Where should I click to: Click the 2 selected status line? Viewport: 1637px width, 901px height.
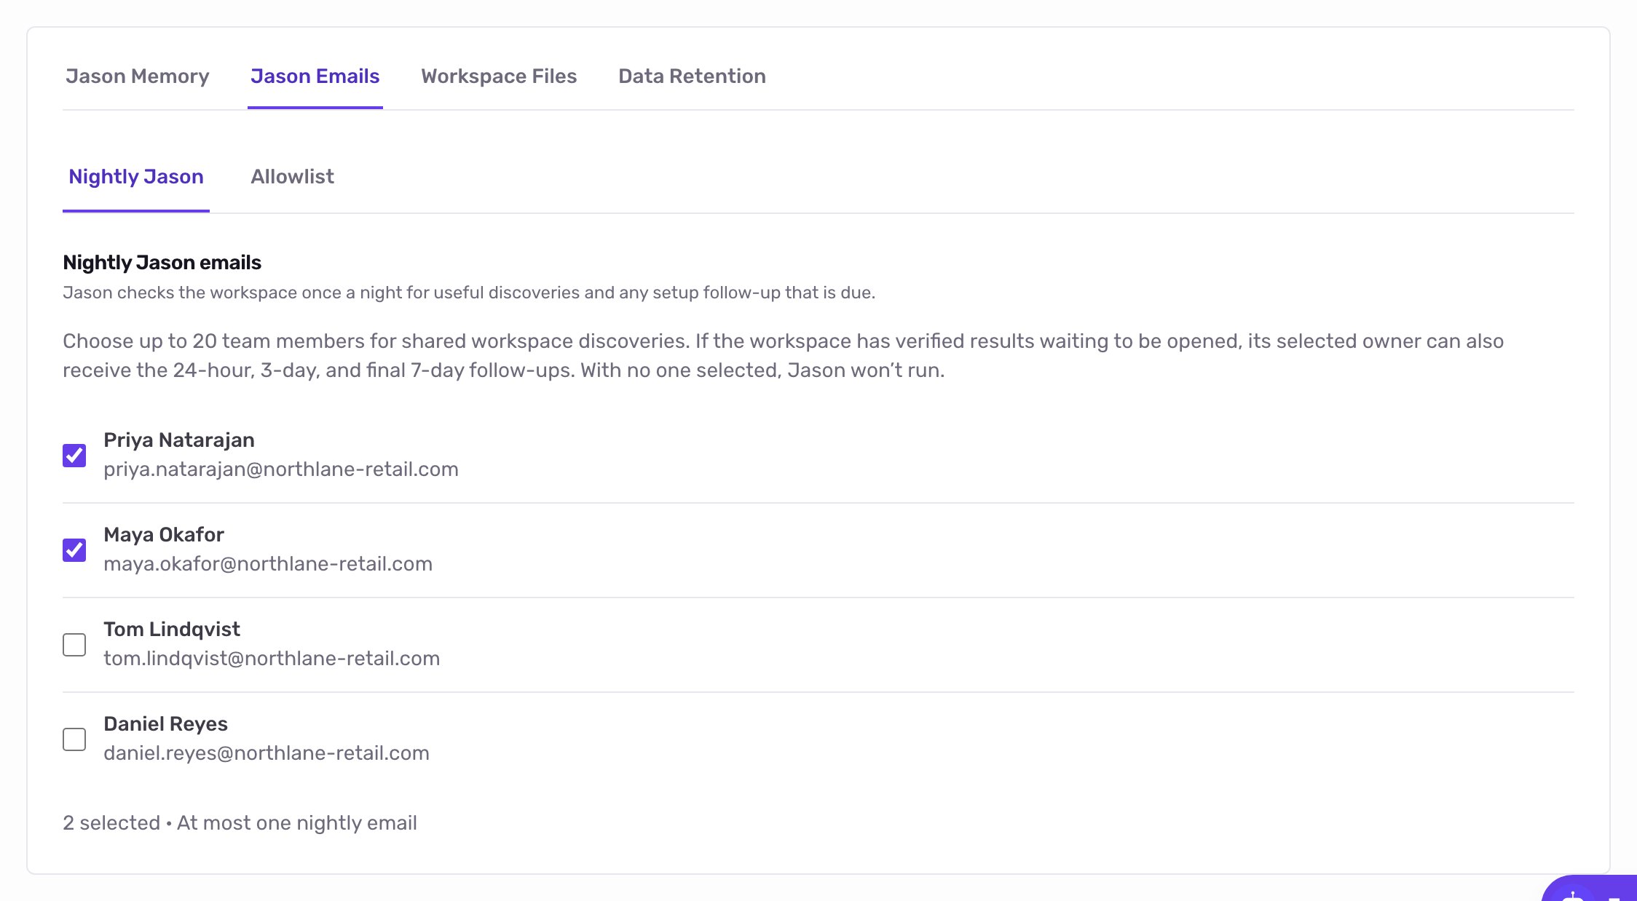240,823
